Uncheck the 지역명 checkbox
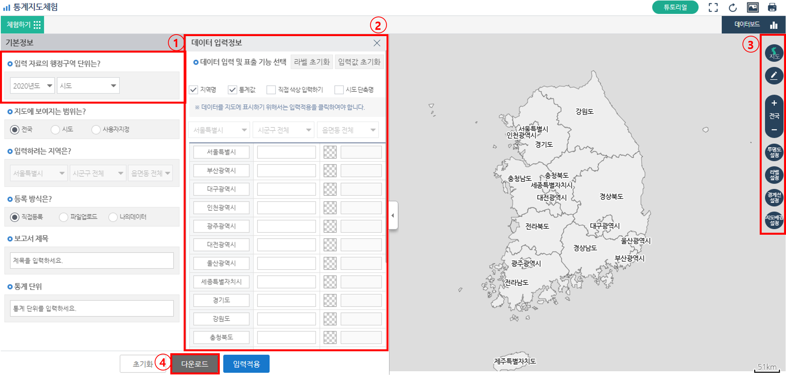Viewport: 786px width, 376px height. pos(193,89)
